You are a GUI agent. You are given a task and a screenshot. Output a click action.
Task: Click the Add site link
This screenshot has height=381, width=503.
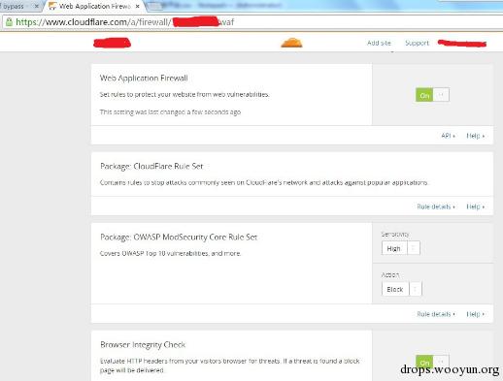(x=379, y=43)
